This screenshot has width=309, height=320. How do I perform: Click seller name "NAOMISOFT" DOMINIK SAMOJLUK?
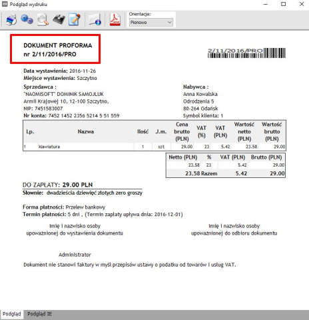63,94
